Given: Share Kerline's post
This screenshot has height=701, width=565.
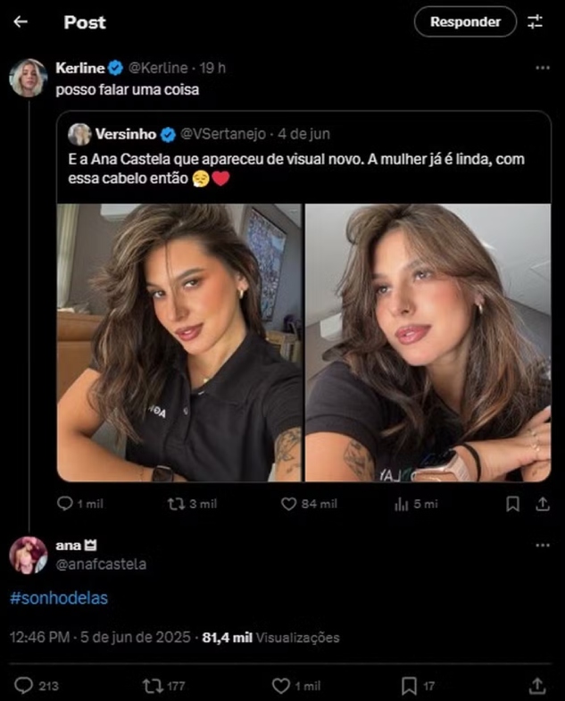Looking at the screenshot, I should point(542,505).
